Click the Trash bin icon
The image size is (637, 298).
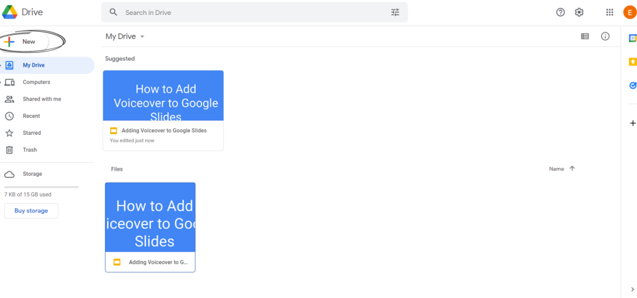(9, 150)
